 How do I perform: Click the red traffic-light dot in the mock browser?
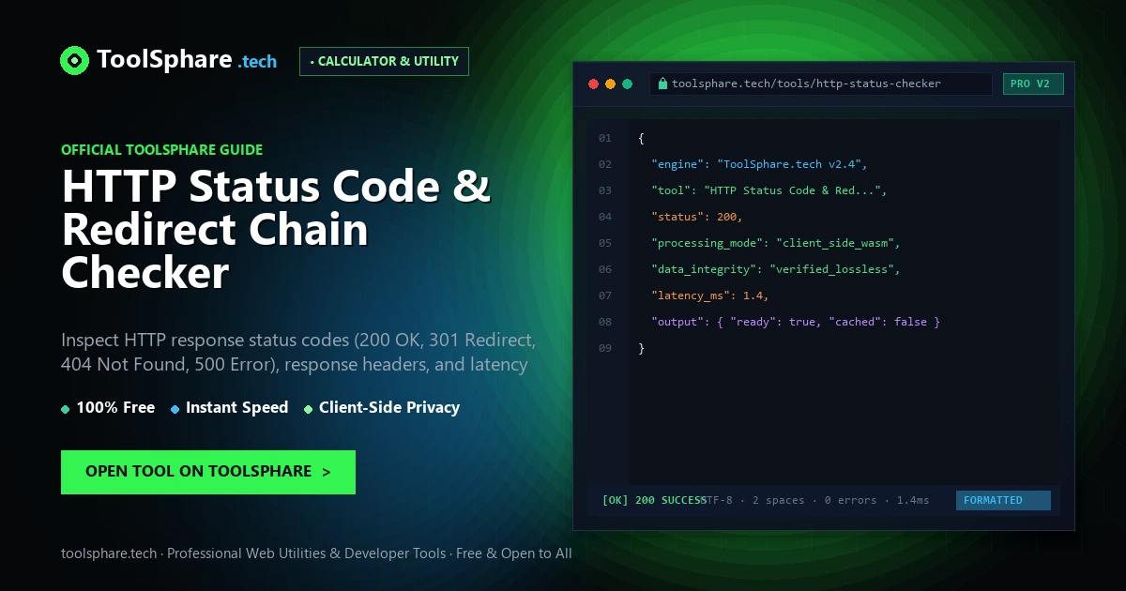pos(593,83)
